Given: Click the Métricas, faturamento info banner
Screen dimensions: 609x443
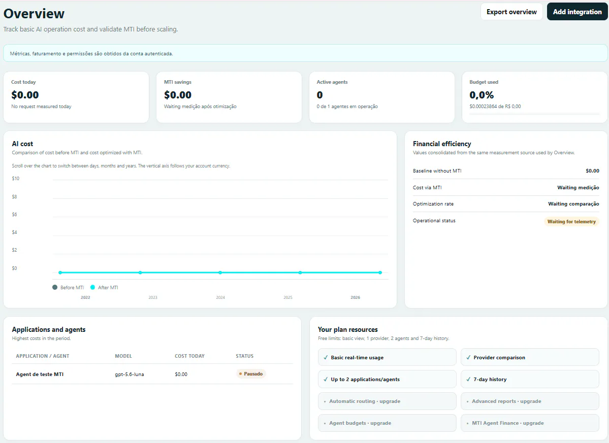Looking at the screenshot, I should point(305,53).
